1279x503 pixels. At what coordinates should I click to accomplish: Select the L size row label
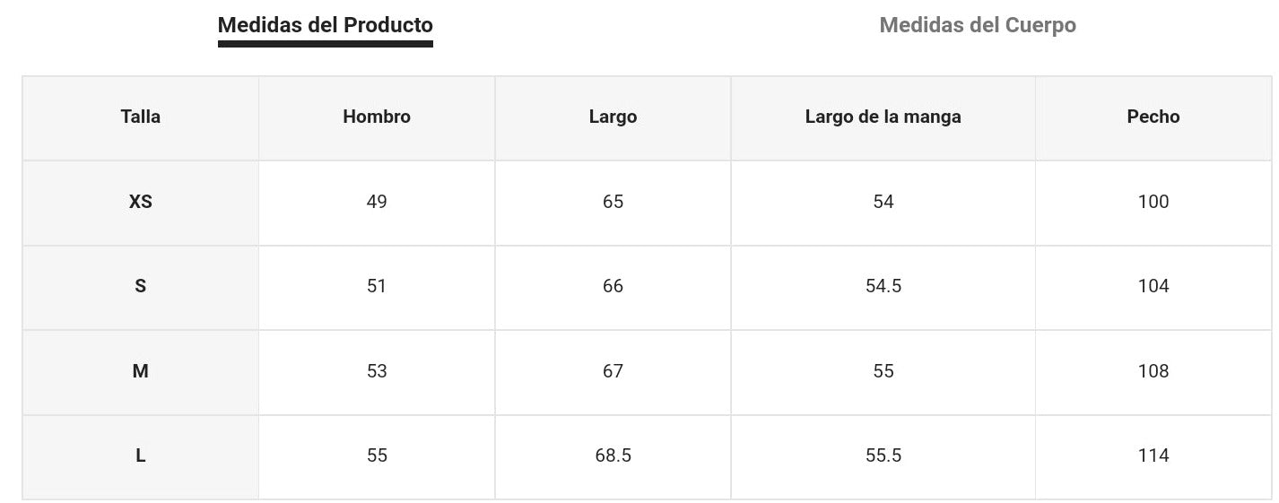141,455
